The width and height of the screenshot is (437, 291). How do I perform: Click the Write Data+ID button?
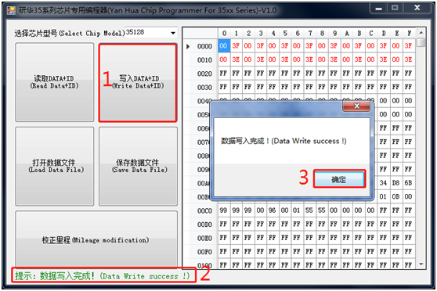138,82
